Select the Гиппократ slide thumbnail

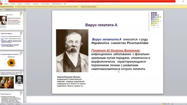pos(12,80)
